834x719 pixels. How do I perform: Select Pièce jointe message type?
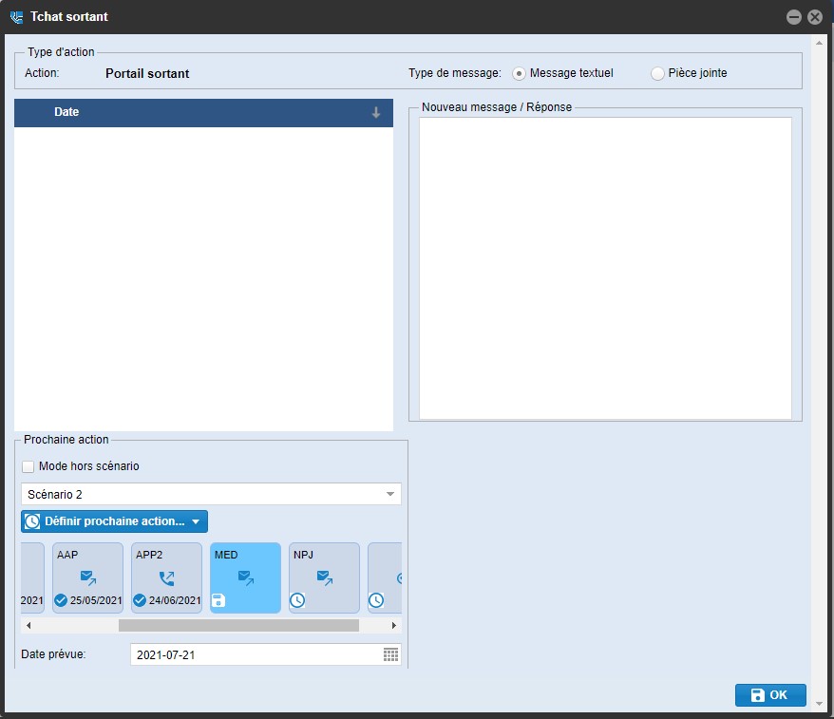click(657, 73)
